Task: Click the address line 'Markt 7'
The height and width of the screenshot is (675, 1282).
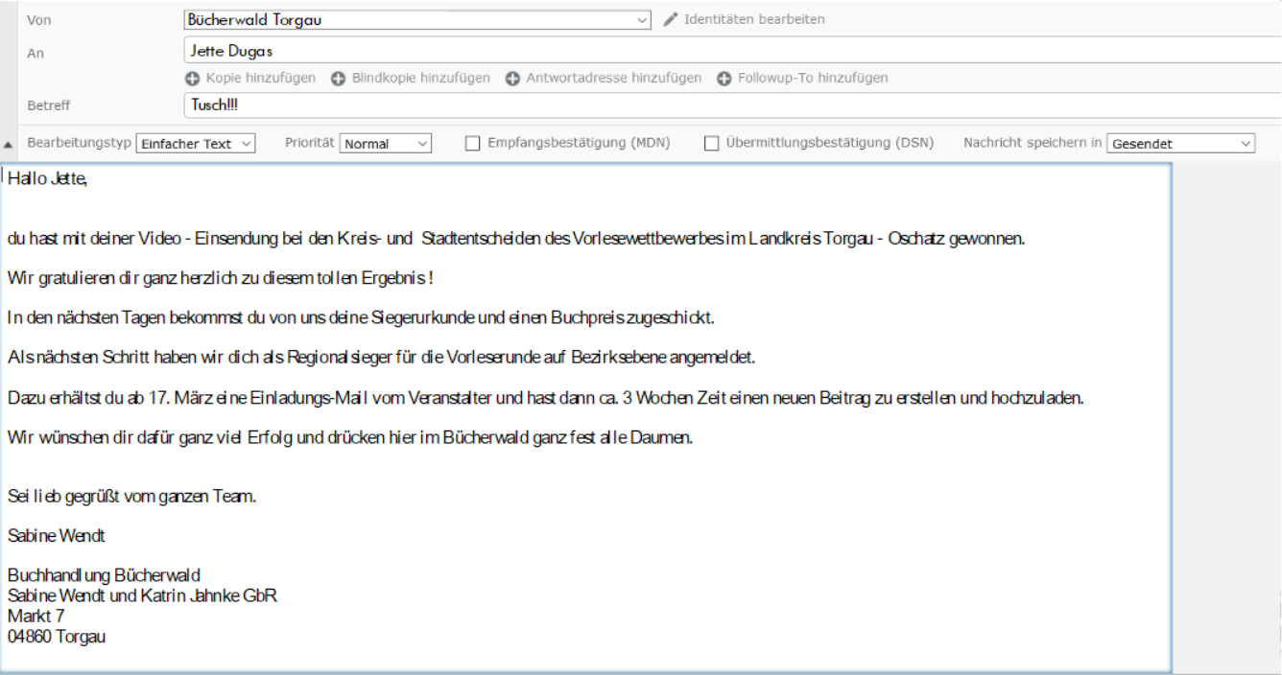Action: tap(36, 616)
